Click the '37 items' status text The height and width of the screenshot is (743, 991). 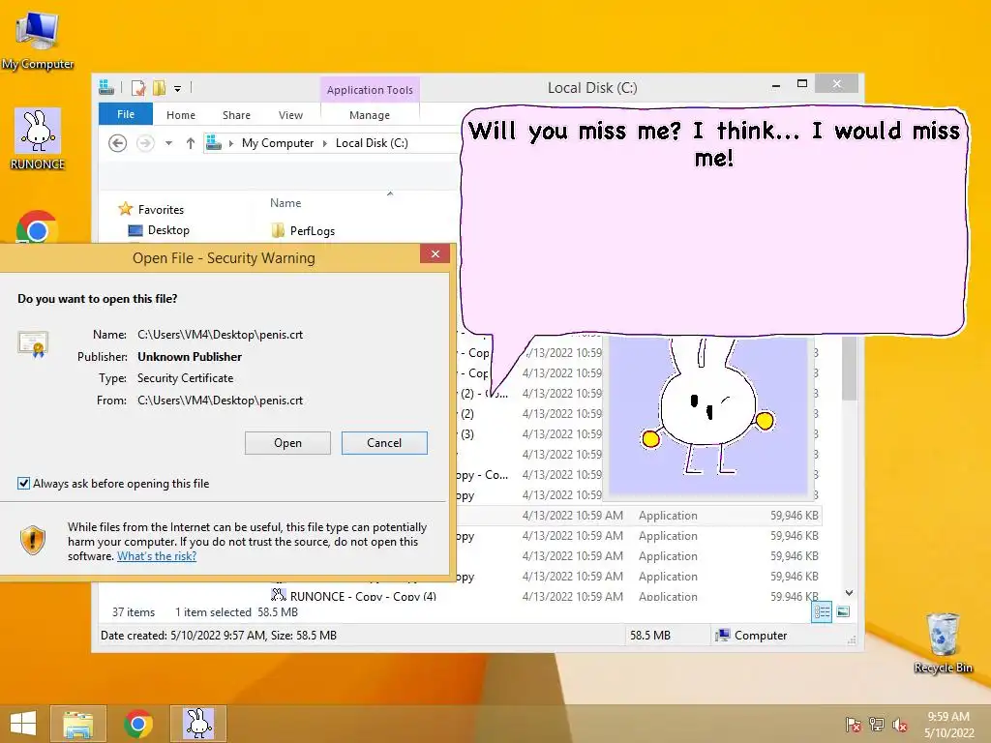click(134, 612)
